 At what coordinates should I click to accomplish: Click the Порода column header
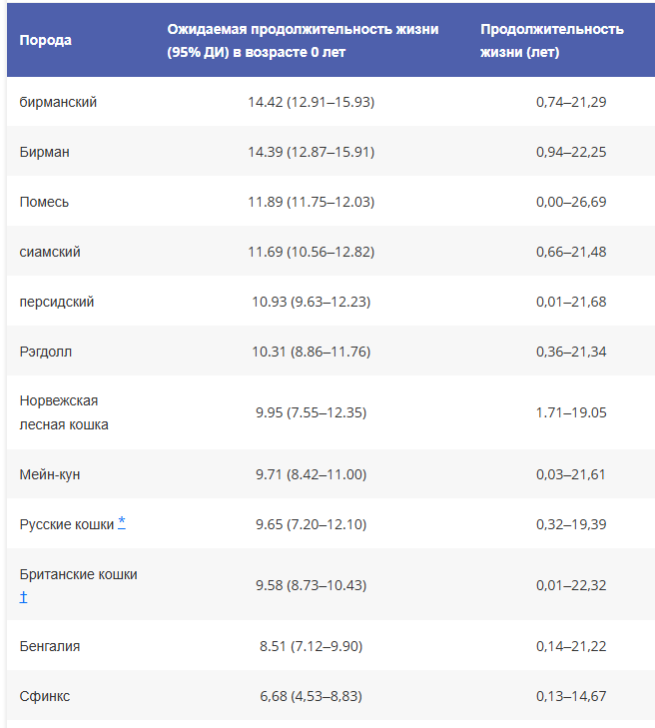tap(46, 41)
